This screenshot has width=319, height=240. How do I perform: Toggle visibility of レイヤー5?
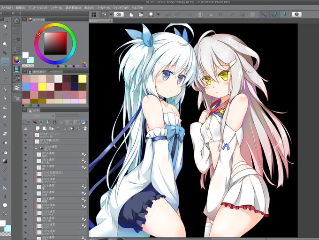[25, 232]
